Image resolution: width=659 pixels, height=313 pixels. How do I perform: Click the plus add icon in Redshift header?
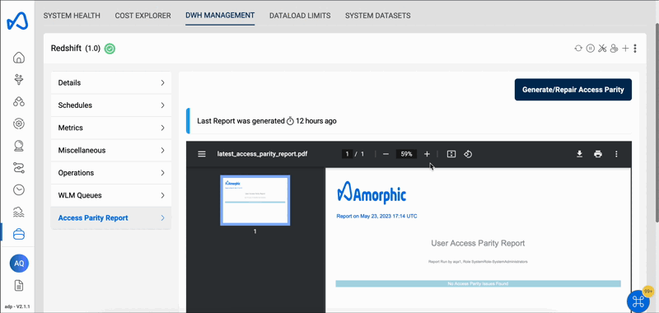coord(625,49)
